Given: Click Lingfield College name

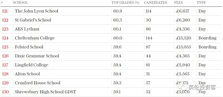Looking at the screenshot, I should [32, 65].
